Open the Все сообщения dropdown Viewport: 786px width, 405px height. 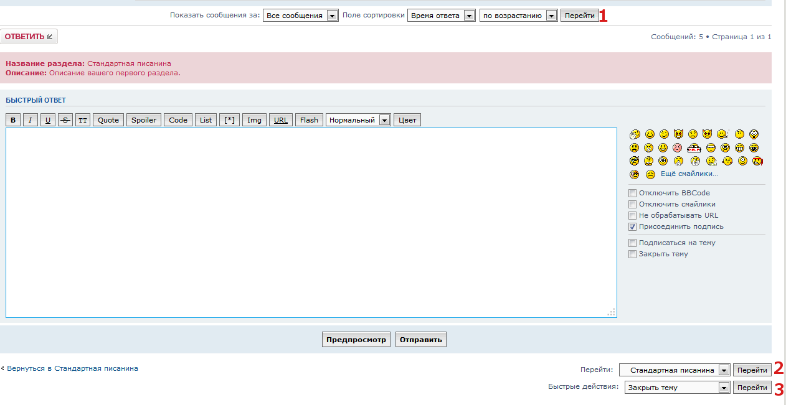(x=300, y=16)
